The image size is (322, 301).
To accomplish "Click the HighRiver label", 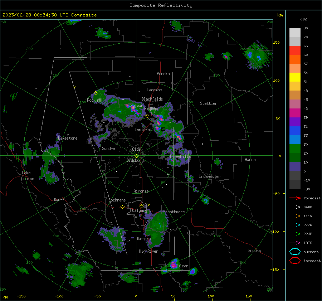I will pyautogui.click(x=148, y=251).
